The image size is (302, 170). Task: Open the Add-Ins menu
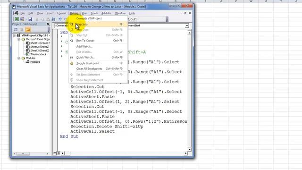(x=106, y=13)
